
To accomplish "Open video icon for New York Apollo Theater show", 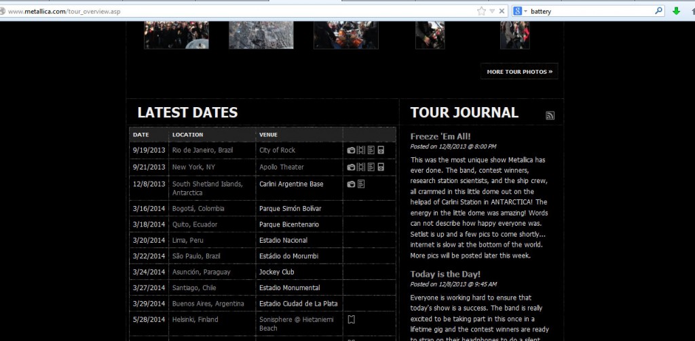I will 361,167.
